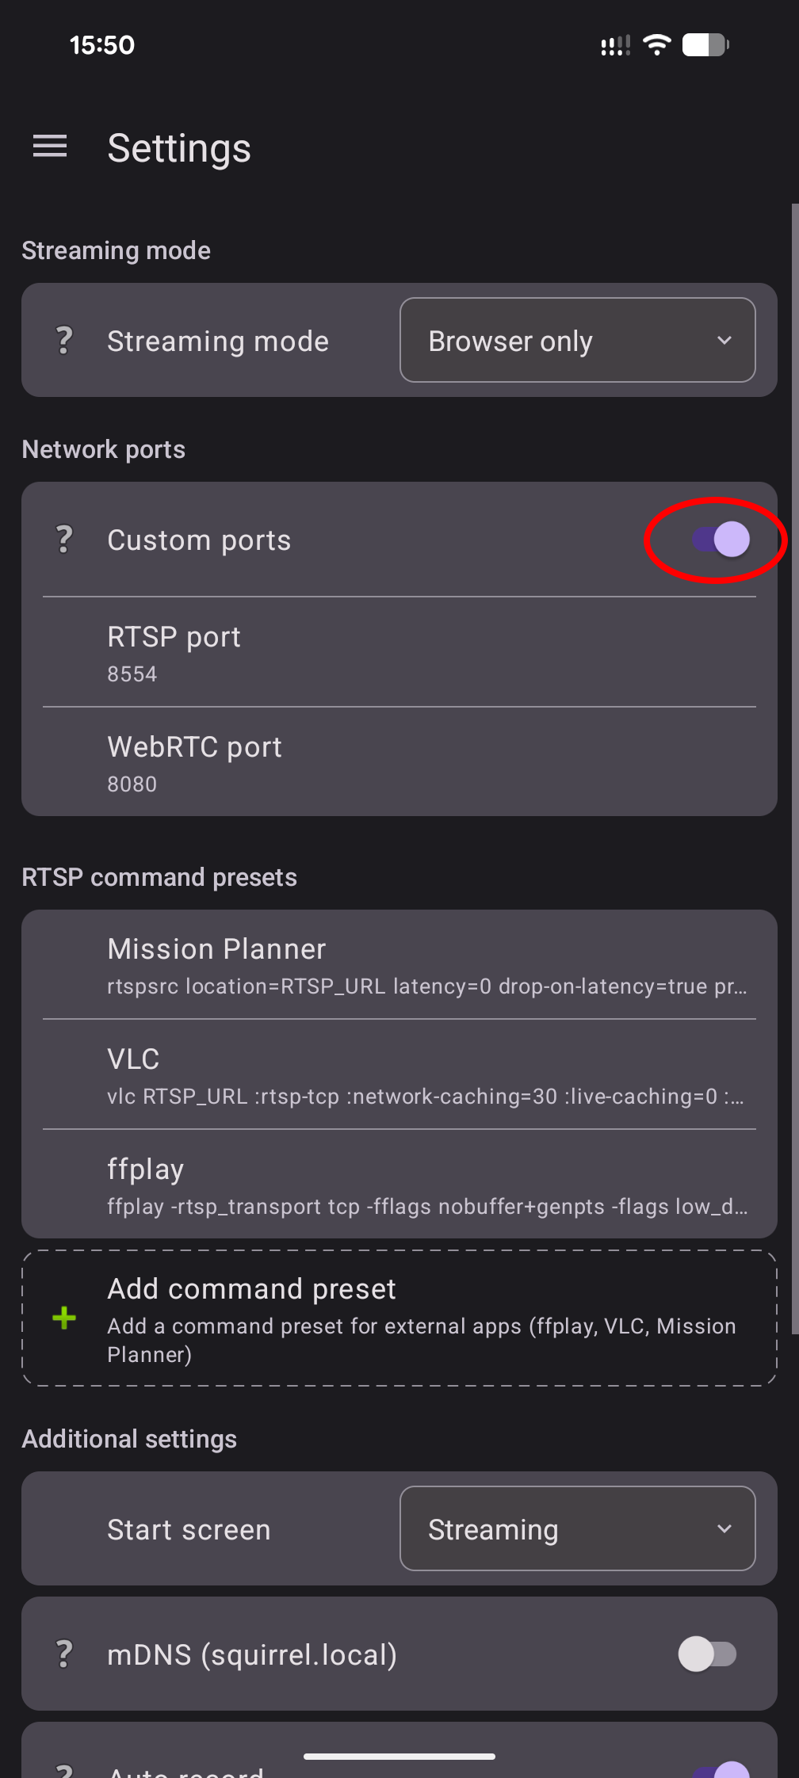Open the Streaming mode dropdown showing Browser only
The image size is (799, 1778).
(578, 340)
